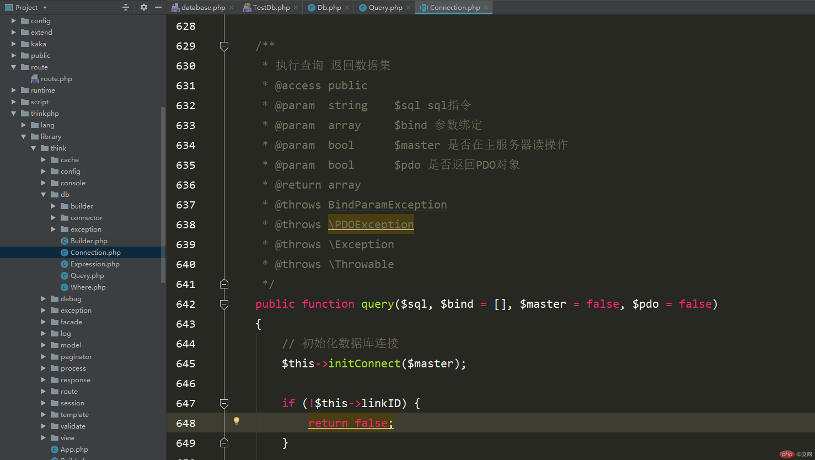Viewport: 815px width, 460px height.
Task: Click the collapse all icon in Project panel
Action: pyautogui.click(x=126, y=7)
